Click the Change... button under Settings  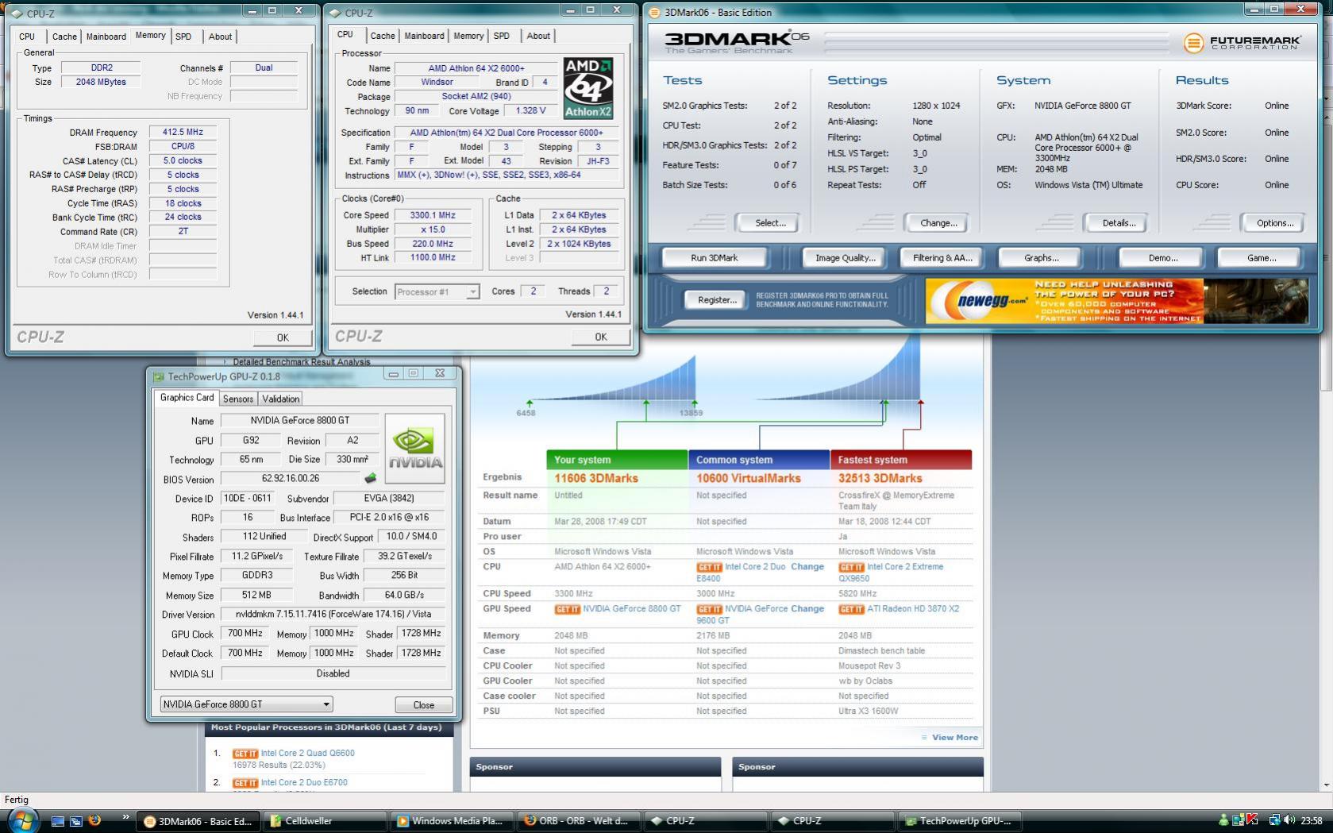tap(938, 223)
